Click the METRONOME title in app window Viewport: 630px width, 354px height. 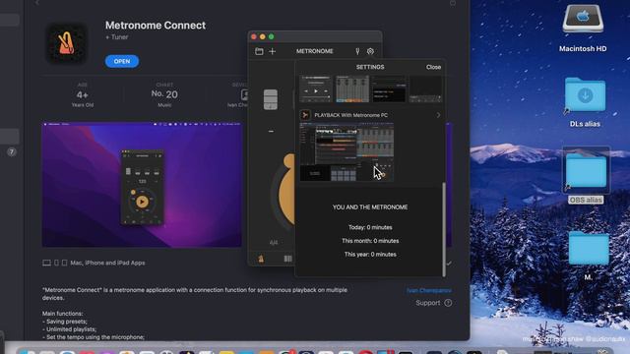(x=315, y=51)
